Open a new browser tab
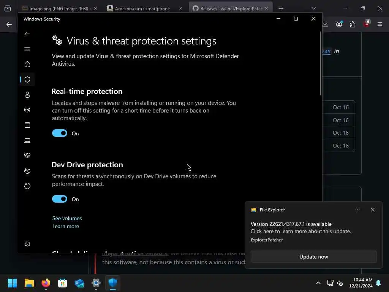Image resolution: width=389 pixels, height=292 pixels. coord(281,8)
